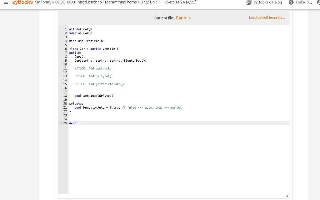320x200 pixels.
Task: Click Load default template link
Action: tap(267, 18)
